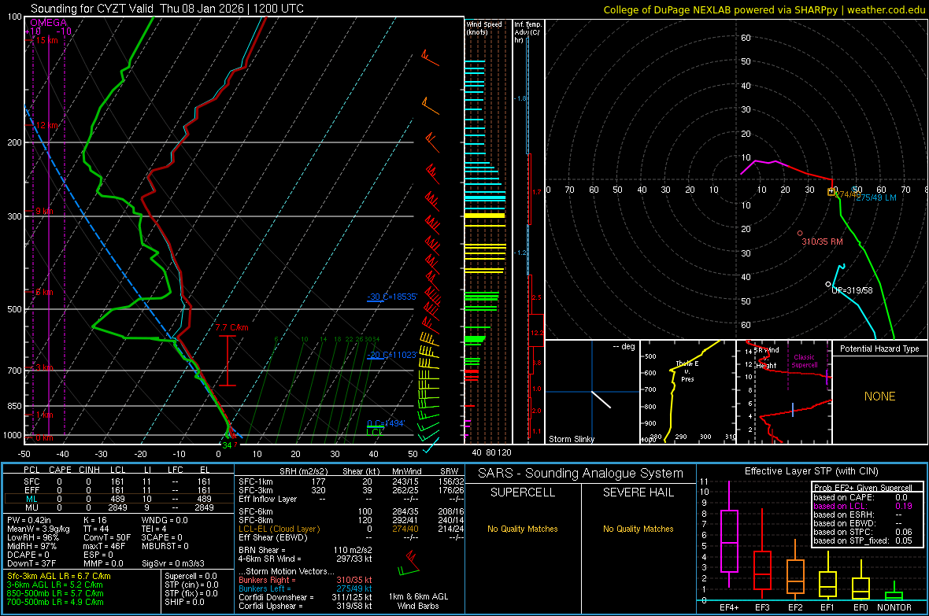Click the OMEGA label on the skew-T
Screen dimensions: 929x616
(49, 23)
